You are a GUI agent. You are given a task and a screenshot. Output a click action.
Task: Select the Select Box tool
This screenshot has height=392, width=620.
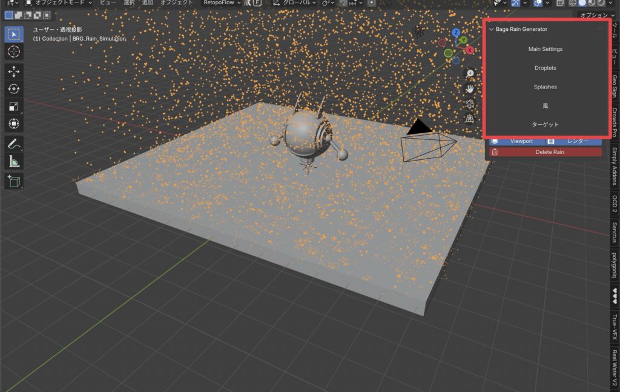[14, 35]
